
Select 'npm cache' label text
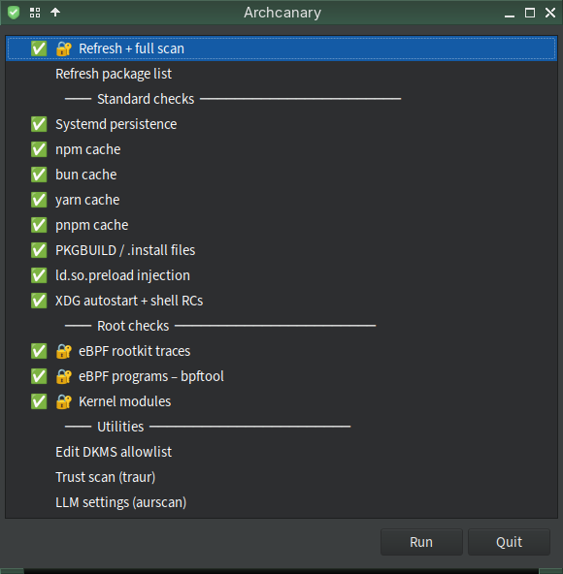point(88,149)
